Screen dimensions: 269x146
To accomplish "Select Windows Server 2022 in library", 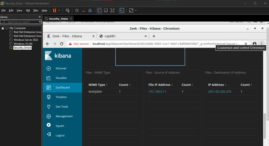I will click(26, 40).
